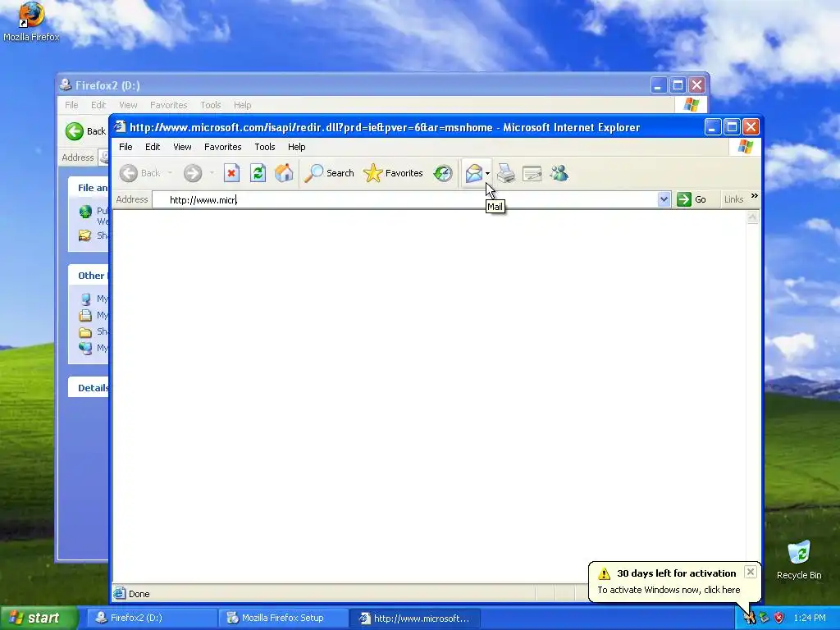Open the Mozilla Firefox desktop shortcut
Screen dimensions: 840x630
coord(30,21)
